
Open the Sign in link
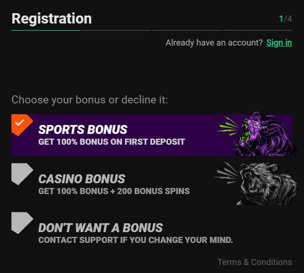(x=279, y=43)
